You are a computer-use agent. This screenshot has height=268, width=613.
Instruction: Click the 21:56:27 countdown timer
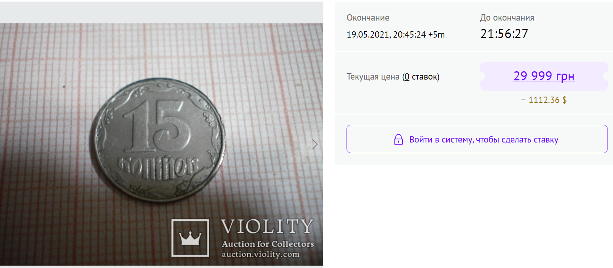coord(504,34)
